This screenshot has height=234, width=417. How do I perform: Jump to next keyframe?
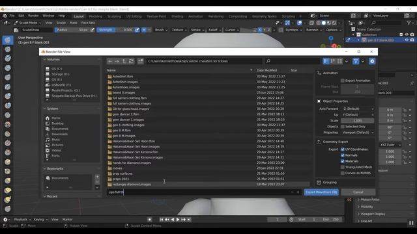click(183, 220)
